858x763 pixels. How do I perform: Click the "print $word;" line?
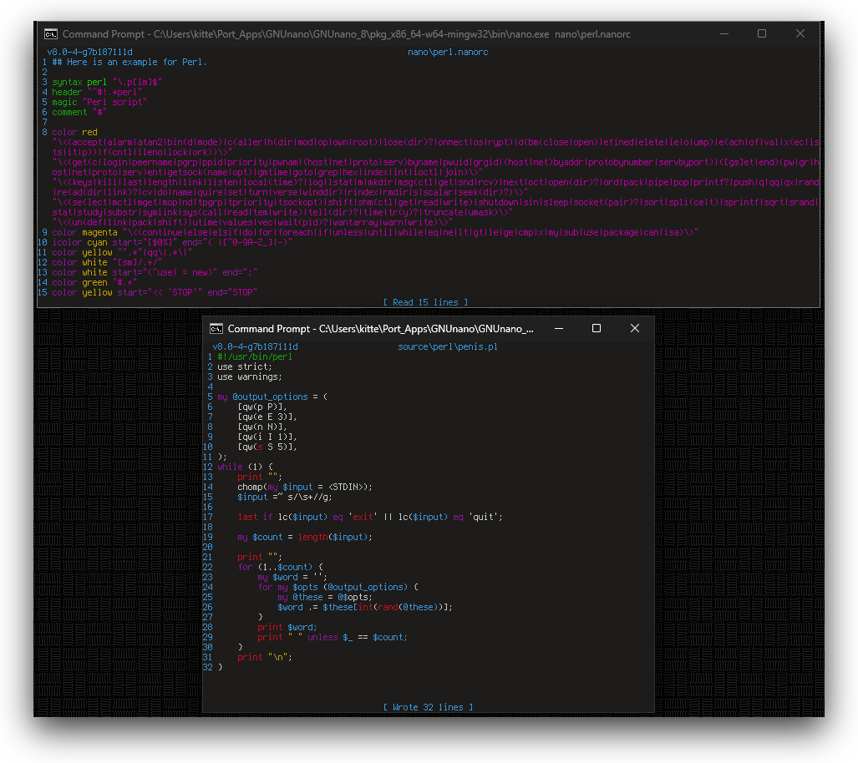(x=287, y=628)
